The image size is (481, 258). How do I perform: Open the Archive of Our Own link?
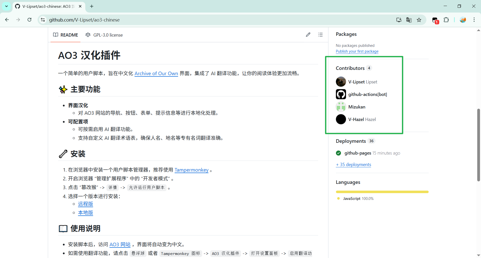click(156, 73)
